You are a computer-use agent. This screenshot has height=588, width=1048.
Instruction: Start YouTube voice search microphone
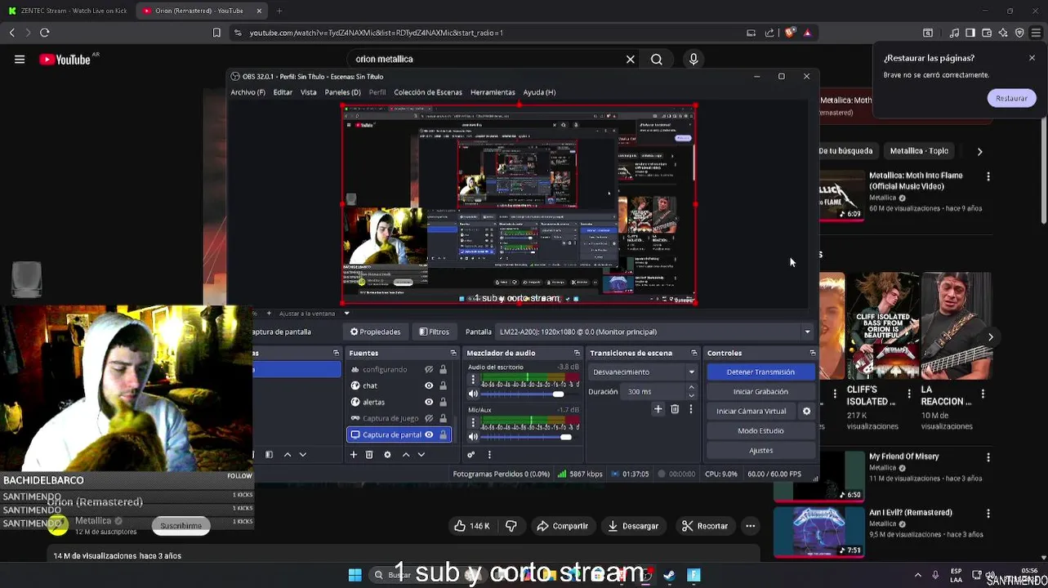(693, 59)
